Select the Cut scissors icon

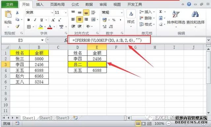pyautogui.click(x=17, y=12)
